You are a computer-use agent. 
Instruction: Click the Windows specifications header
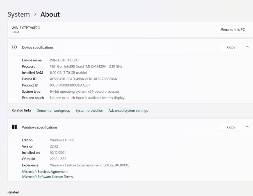(40, 127)
